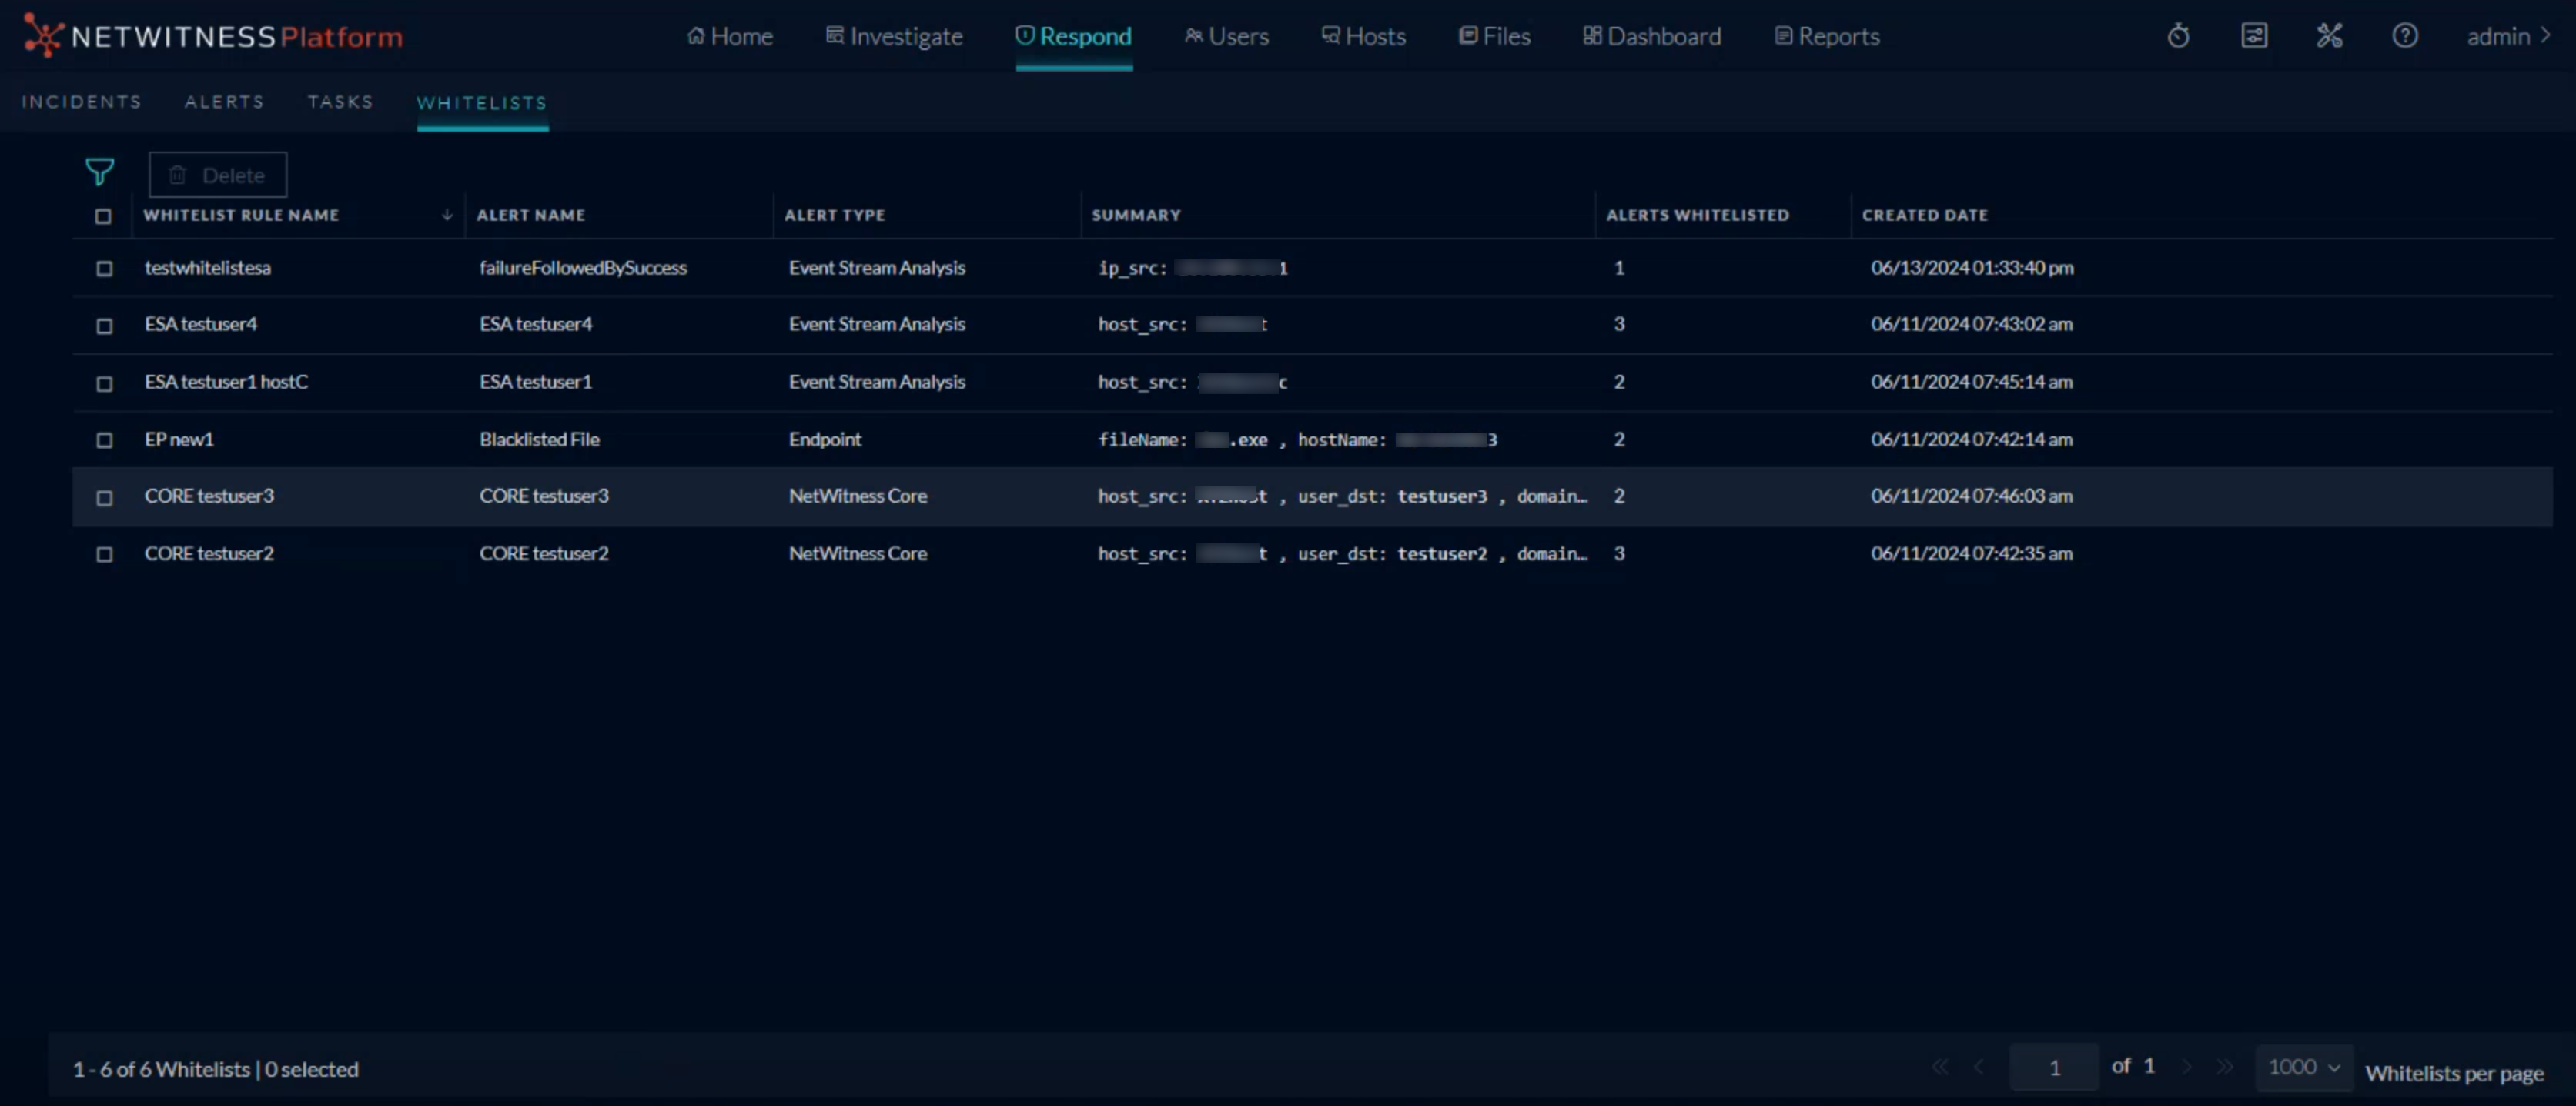Toggle the sort arrow on Whitelist Rule Name
Image resolution: width=2576 pixels, height=1106 pixels.
pos(447,215)
